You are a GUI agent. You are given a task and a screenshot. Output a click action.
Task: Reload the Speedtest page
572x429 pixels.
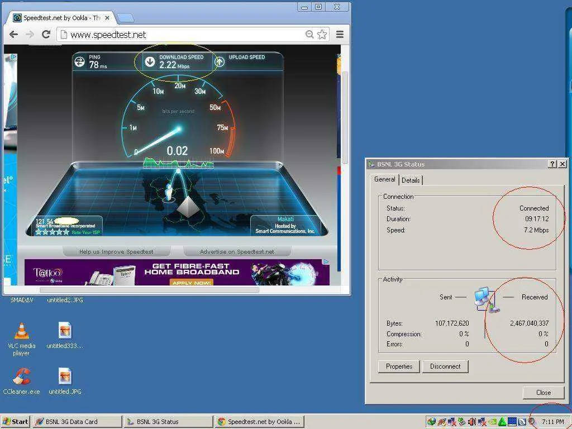pos(46,34)
